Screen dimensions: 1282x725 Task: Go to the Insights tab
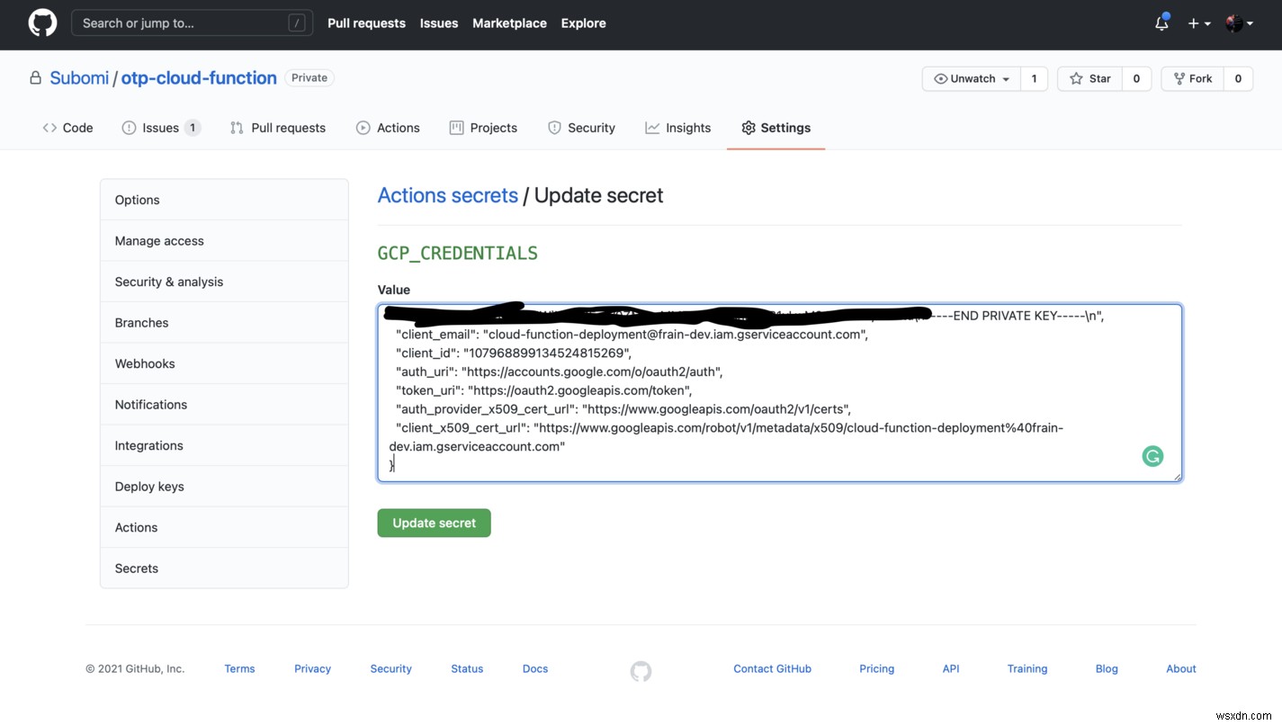(678, 128)
